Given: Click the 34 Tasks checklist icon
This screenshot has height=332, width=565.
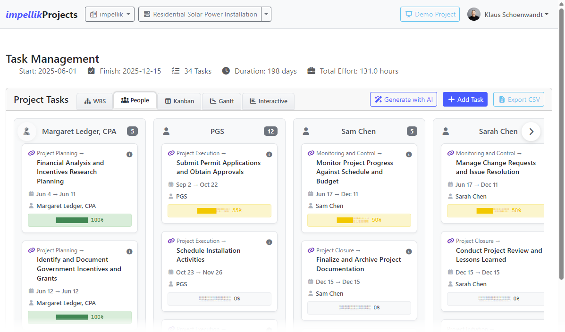Looking at the screenshot, I should 176,71.
